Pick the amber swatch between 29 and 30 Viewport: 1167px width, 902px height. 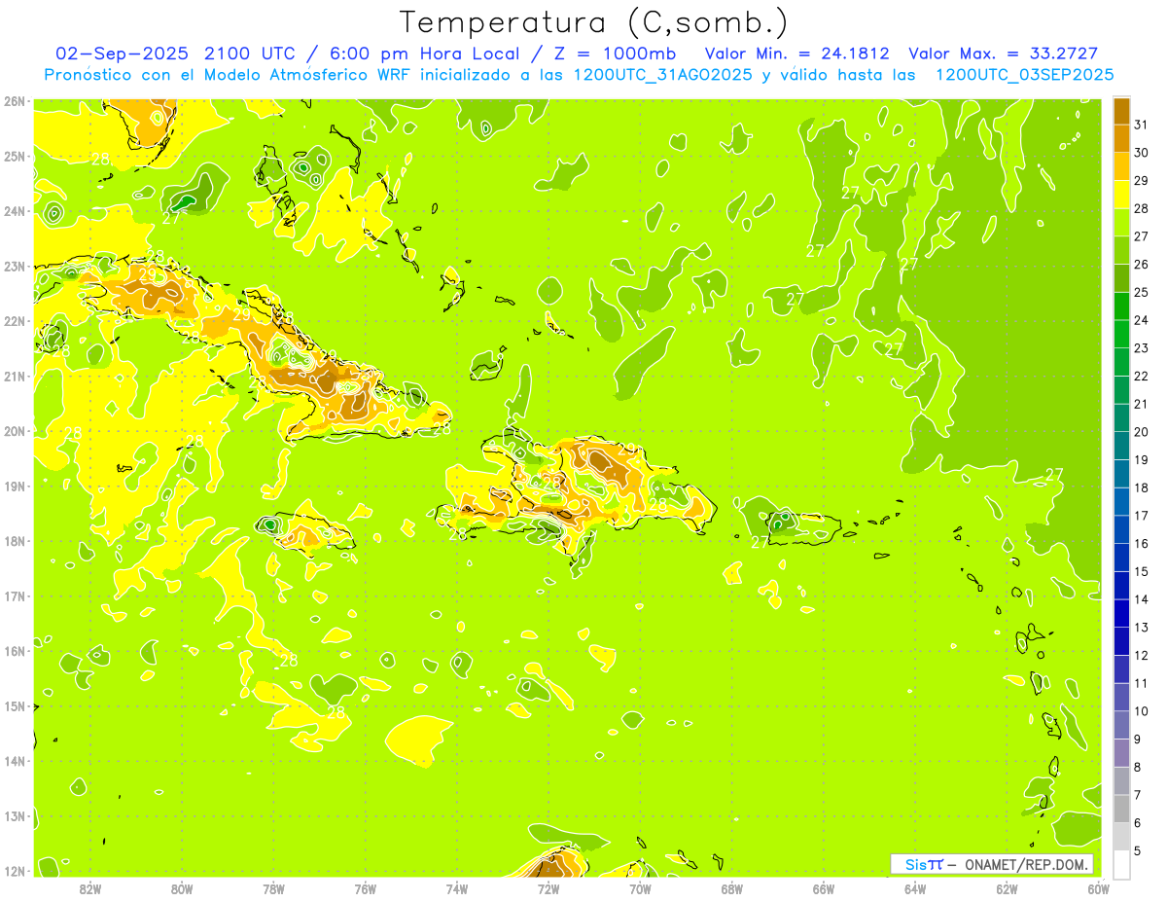point(1121,166)
